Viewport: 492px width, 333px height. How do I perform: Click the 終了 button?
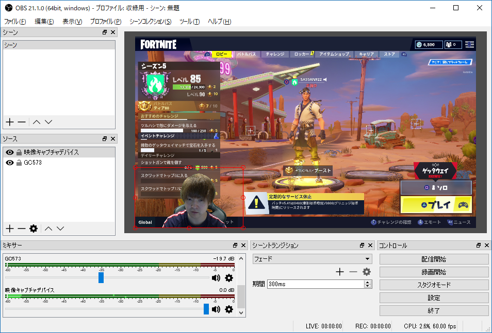(x=434, y=310)
